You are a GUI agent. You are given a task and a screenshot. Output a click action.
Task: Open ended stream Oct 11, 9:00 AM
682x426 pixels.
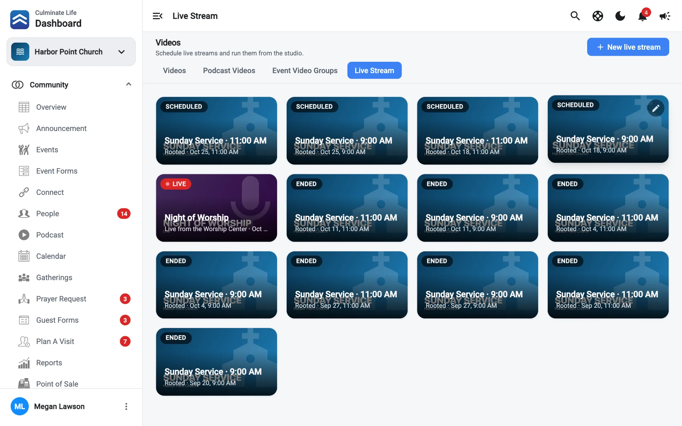pos(477,208)
